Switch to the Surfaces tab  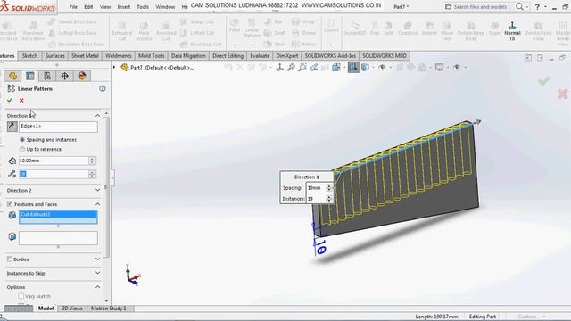(54, 55)
